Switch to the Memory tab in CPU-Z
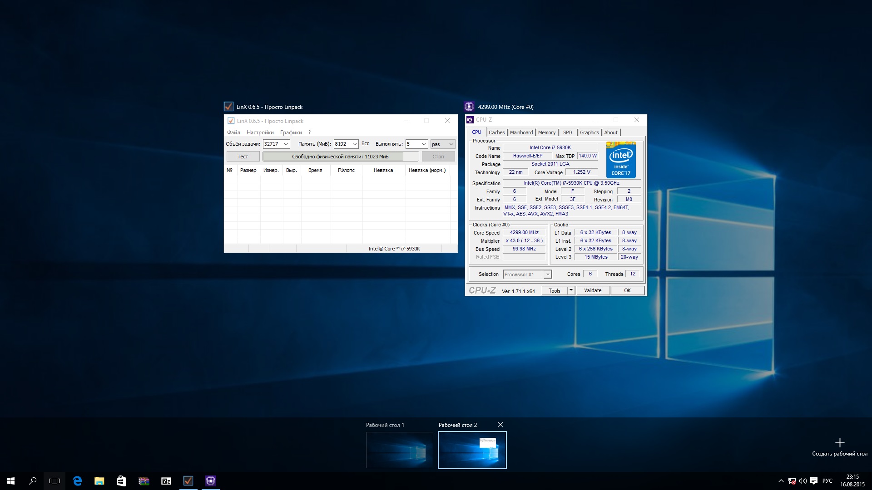 click(546, 132)
